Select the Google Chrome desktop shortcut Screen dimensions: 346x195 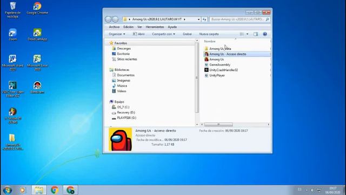37,9
